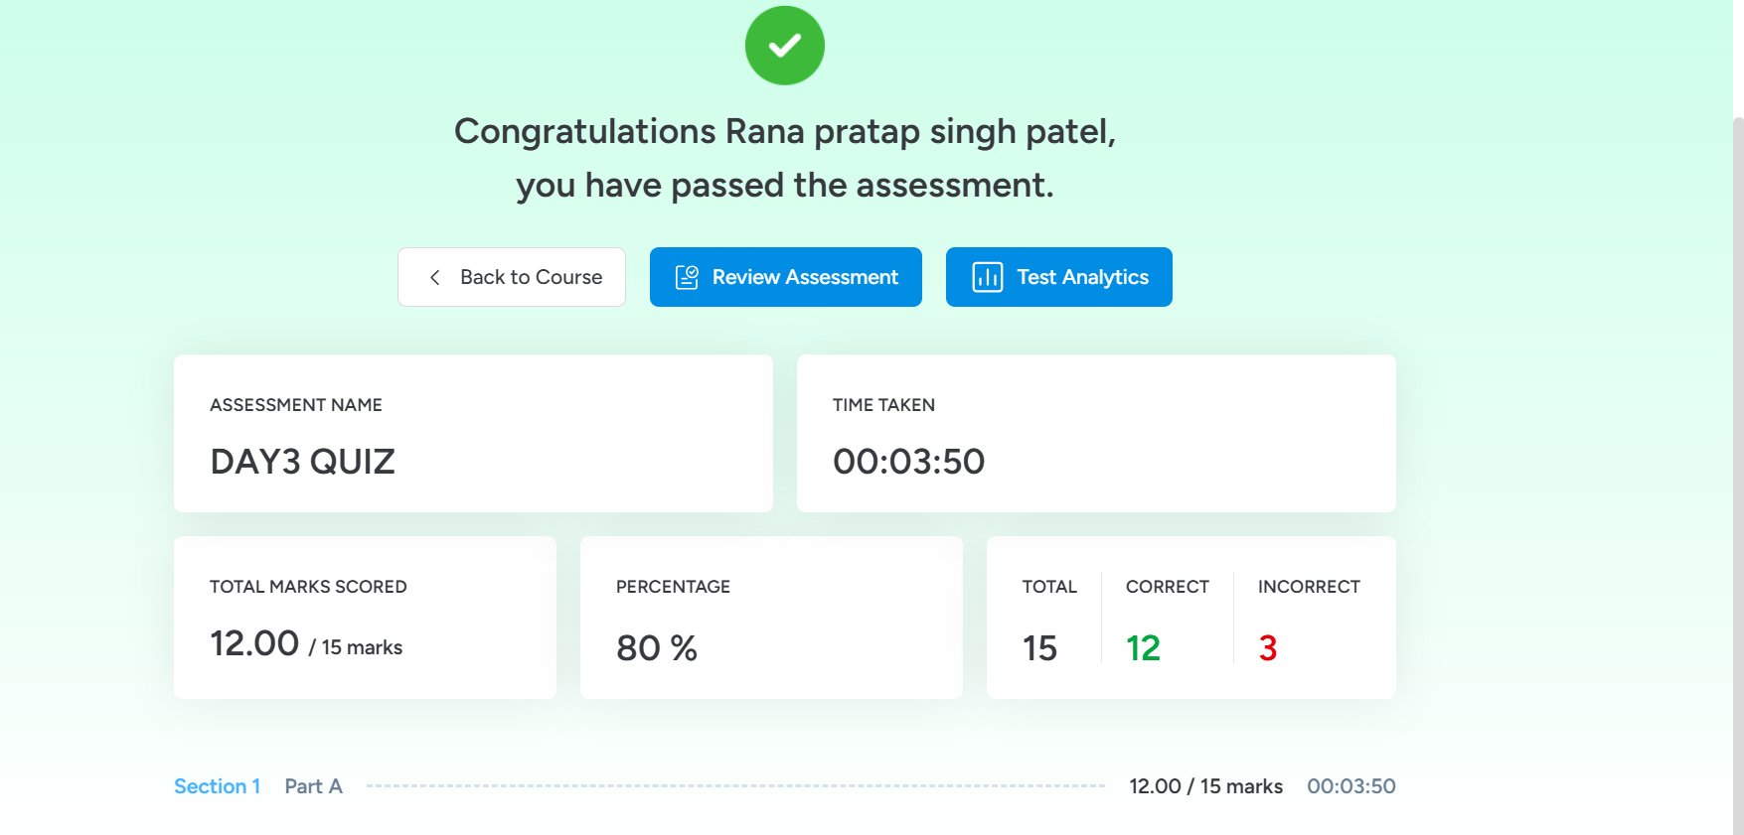Open the Test Analytics text button
The image size is (1744, 835).
tap(1082, 278)
